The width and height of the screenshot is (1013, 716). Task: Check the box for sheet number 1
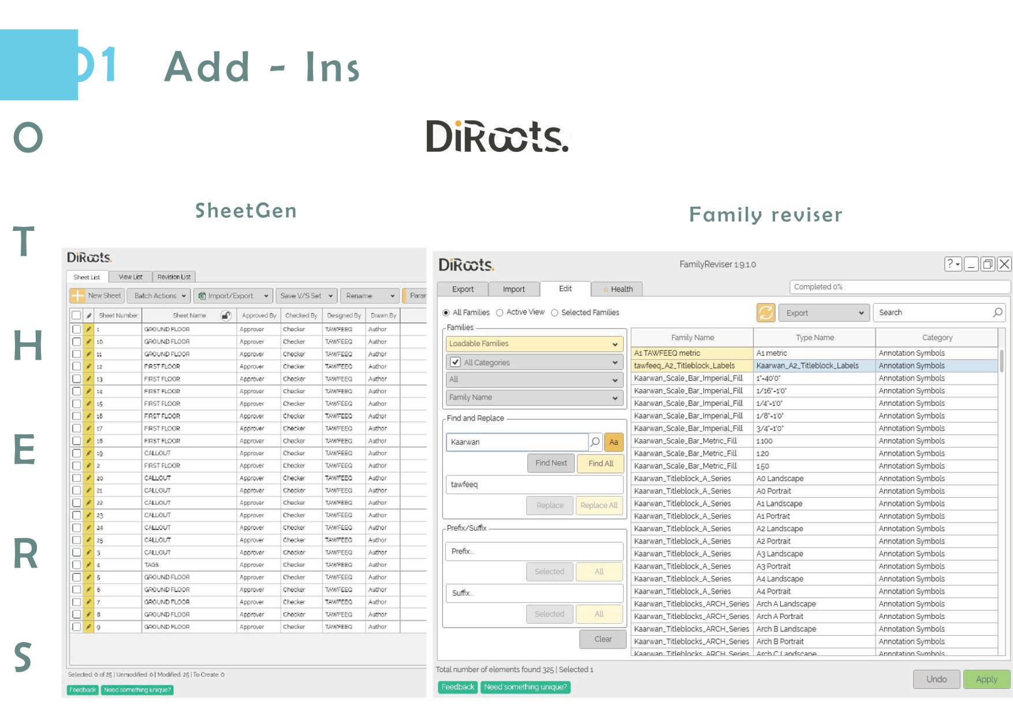[76, 329]
